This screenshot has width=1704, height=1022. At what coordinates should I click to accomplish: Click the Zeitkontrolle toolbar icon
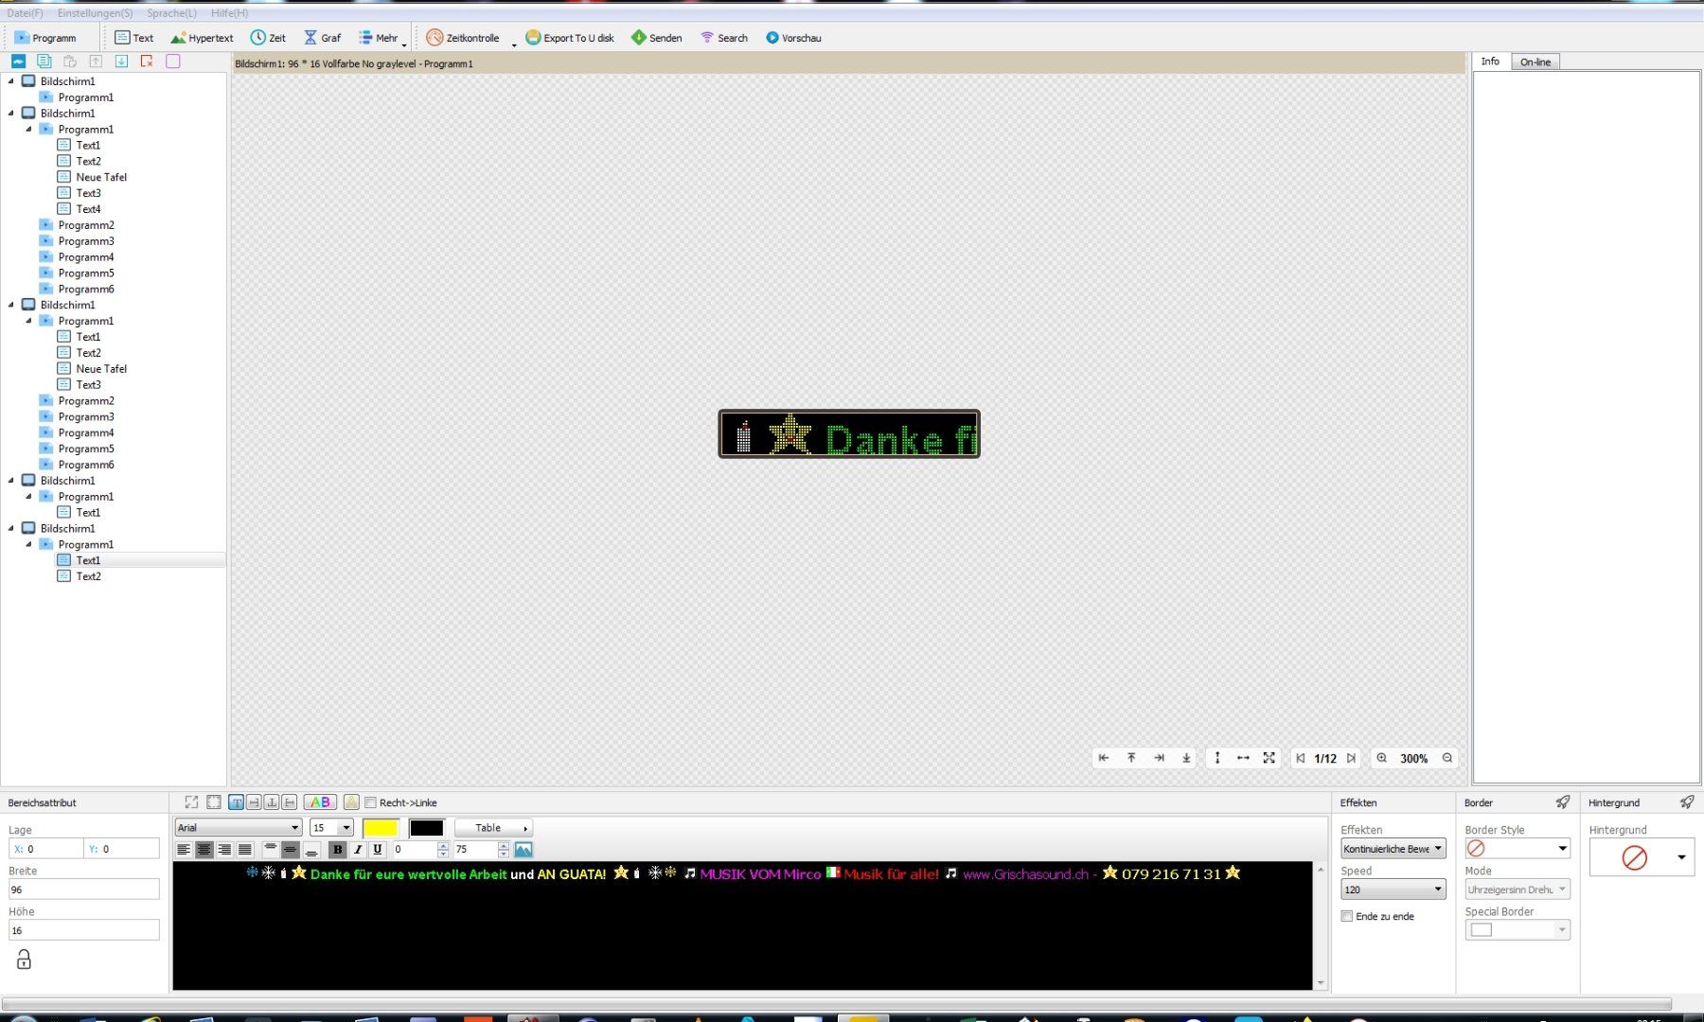435,38
